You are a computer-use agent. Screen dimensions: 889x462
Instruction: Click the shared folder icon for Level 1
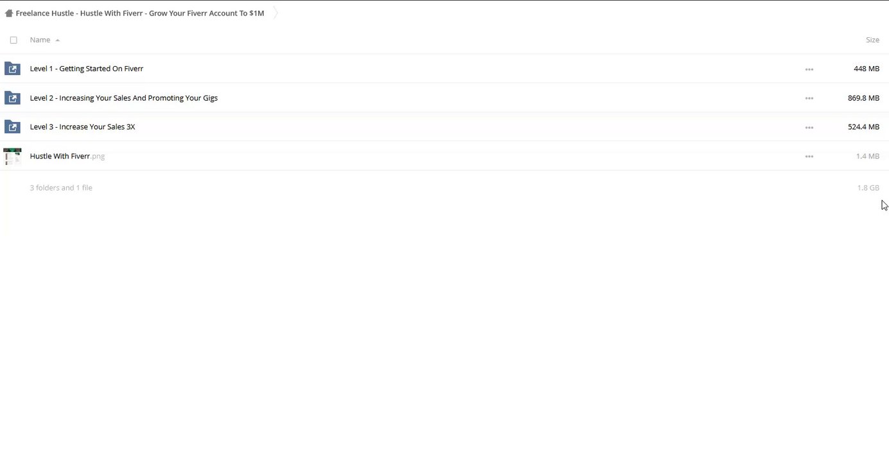coord(12,69)
